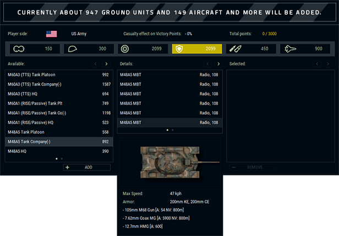Screen dimensions: 339x236
Task: Go to next page of Selected list
Action: (x=329, y=64)
